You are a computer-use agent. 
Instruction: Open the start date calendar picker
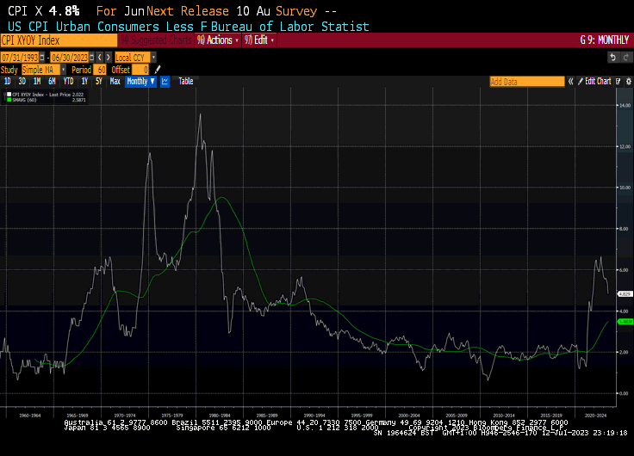pyautogui.click(x=42, y=58)
